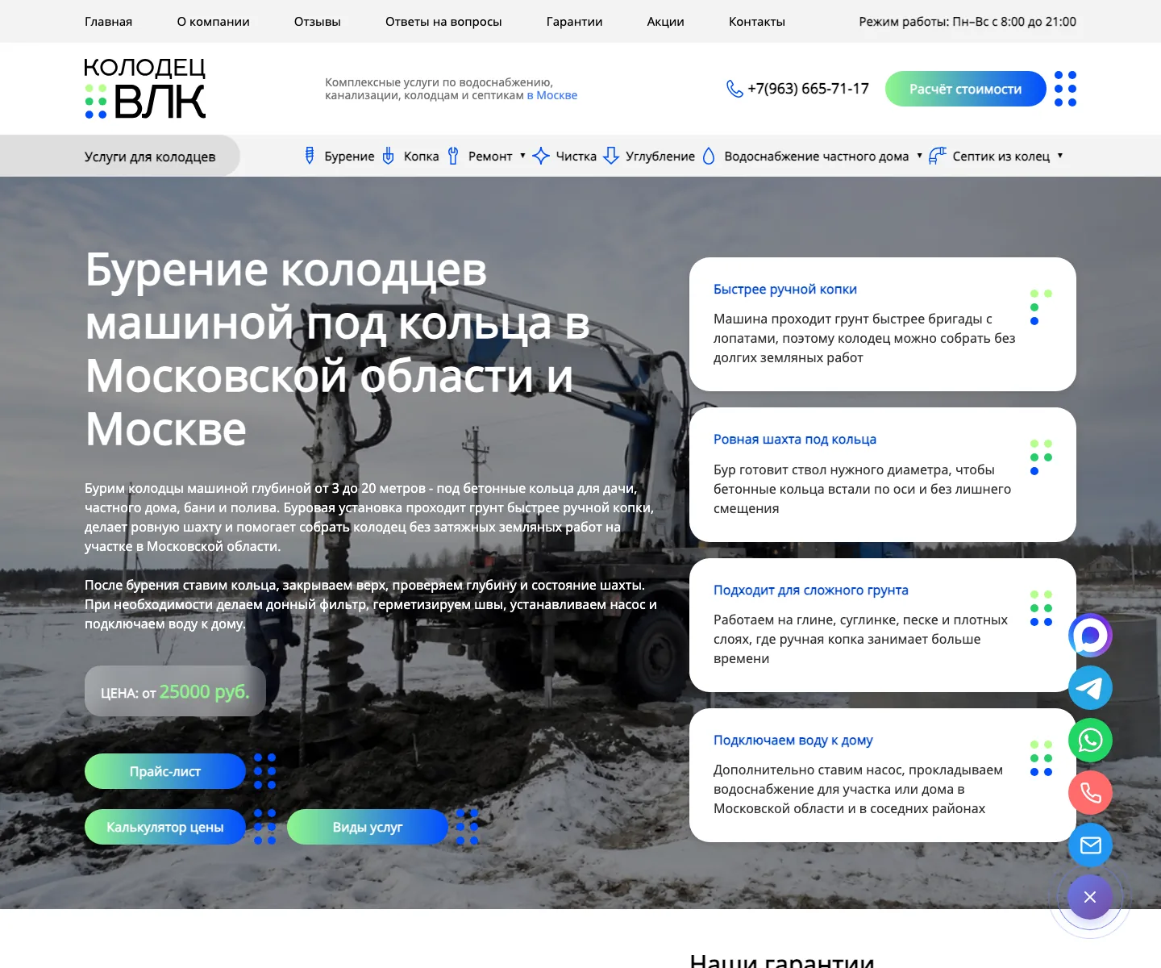Click the ЦЕНА: от 25000 руб. badge
1161x968 pixels.
coord(175,691)
